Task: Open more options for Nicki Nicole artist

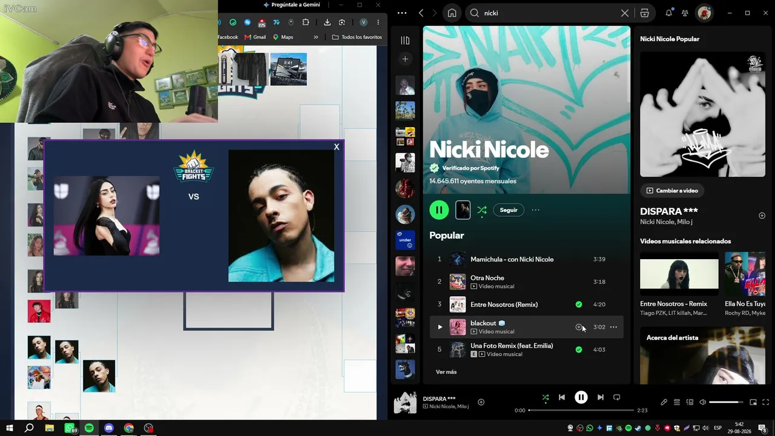Action: (x=535, y=210)
